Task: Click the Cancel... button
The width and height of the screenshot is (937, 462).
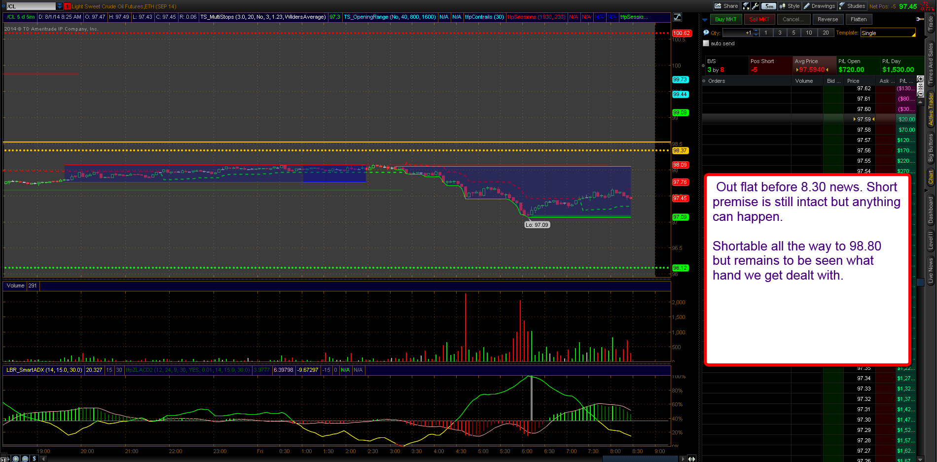Action: (793, 19)
